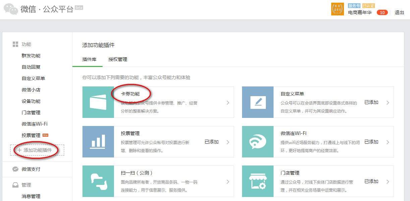410x201 pixels.
Task: Open the 自定义菜单 plugin card title
Action: 292,94
